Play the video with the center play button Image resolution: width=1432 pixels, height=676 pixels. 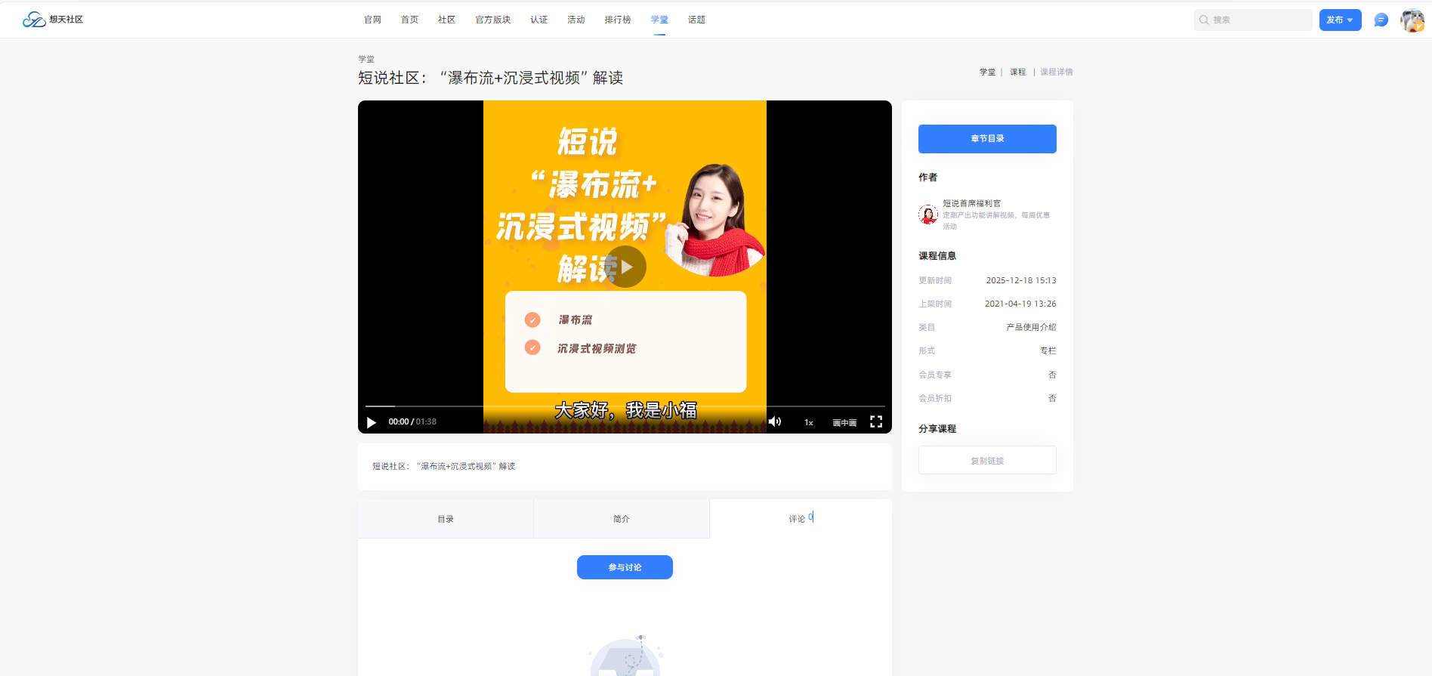[x=625, y=267]
